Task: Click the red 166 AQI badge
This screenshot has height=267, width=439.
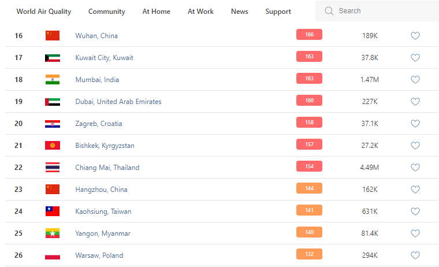Action: click(309, 35)
